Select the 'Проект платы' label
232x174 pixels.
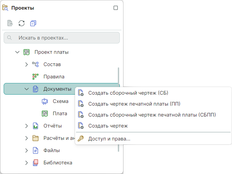tap(51, 52)
